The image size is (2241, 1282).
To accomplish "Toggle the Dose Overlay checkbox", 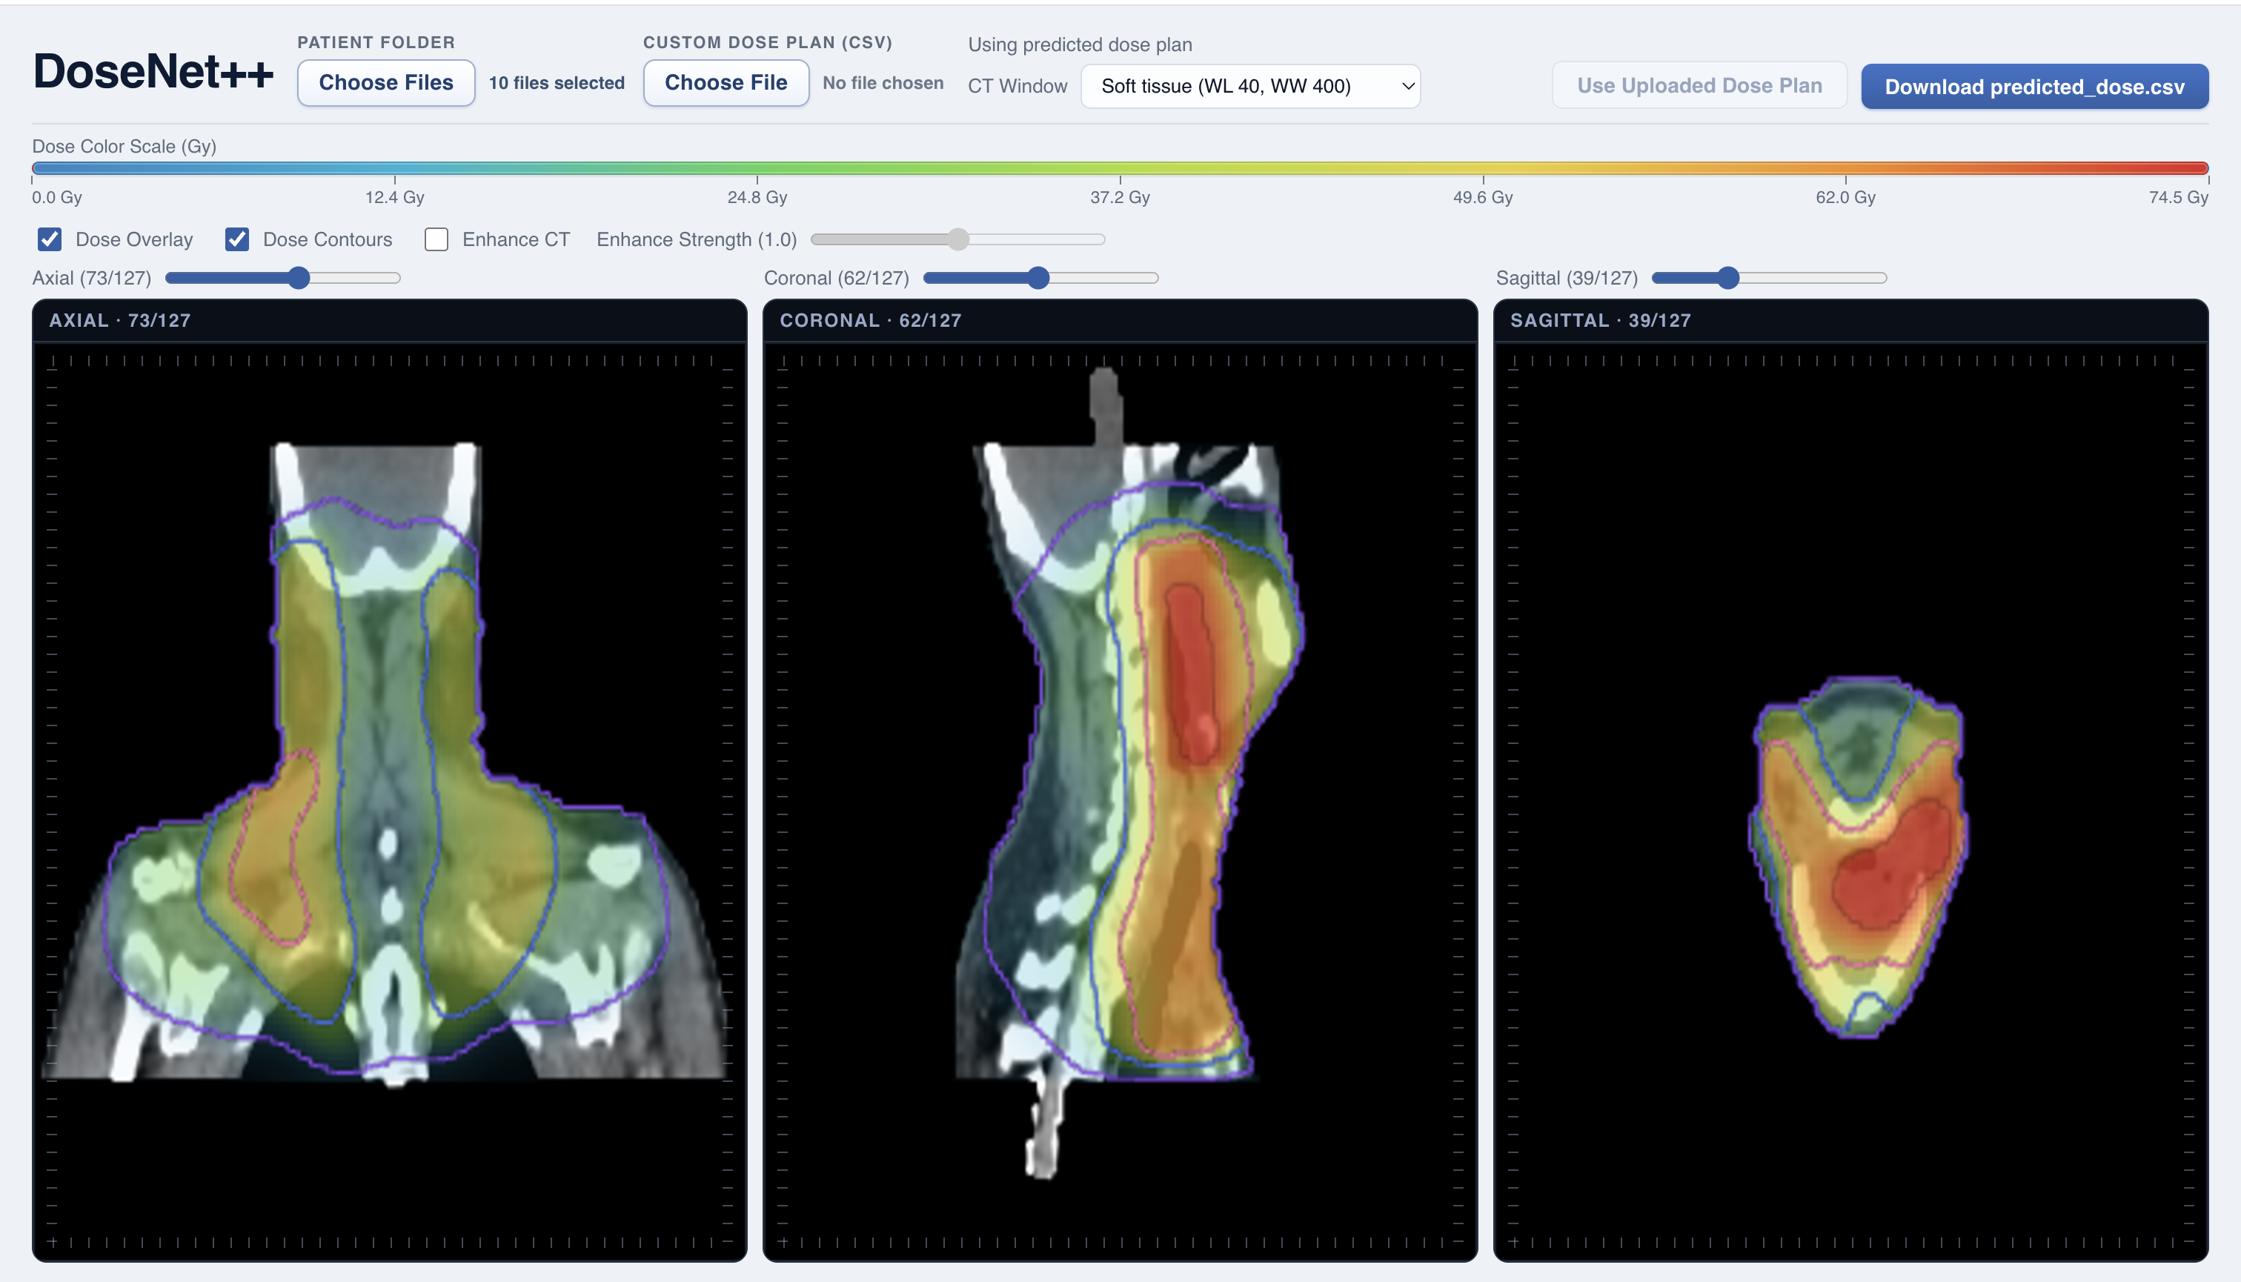I will [50, 239].
